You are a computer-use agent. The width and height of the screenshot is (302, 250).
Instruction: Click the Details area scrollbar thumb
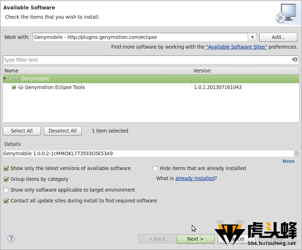(x=296, y=153)
